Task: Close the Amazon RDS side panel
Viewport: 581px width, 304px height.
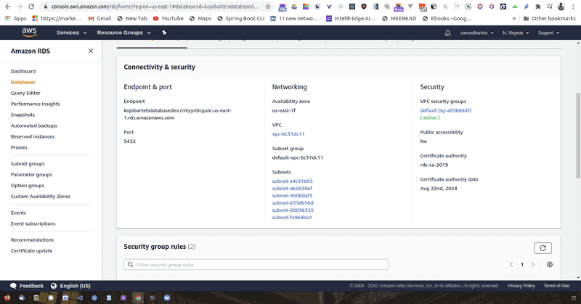Action: pyautogui.click(x=91, y=51)
